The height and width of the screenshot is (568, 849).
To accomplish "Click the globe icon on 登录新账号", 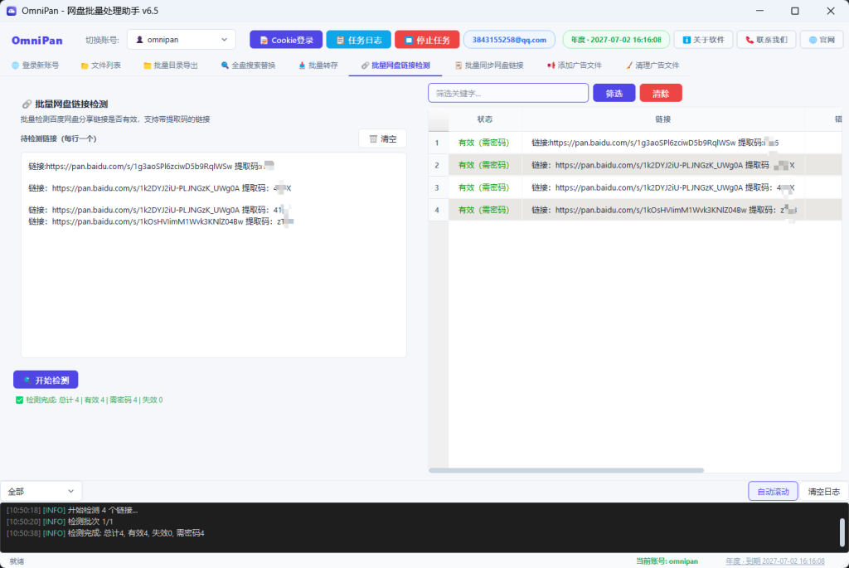I will click(x=15, y=66).
